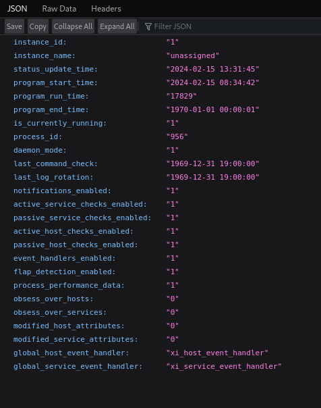
Task: Click the Save button
Action: click(14, 26)
